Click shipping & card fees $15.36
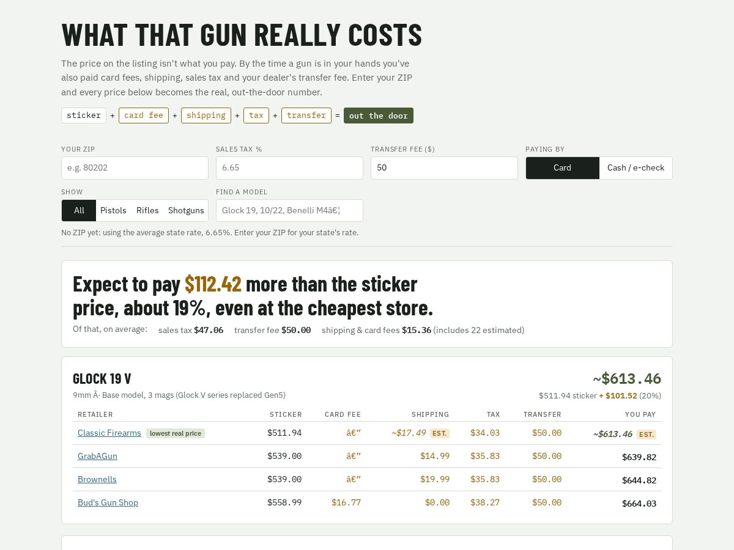Image resolution: width=734 pixels, height=550 pixels. 417,330
